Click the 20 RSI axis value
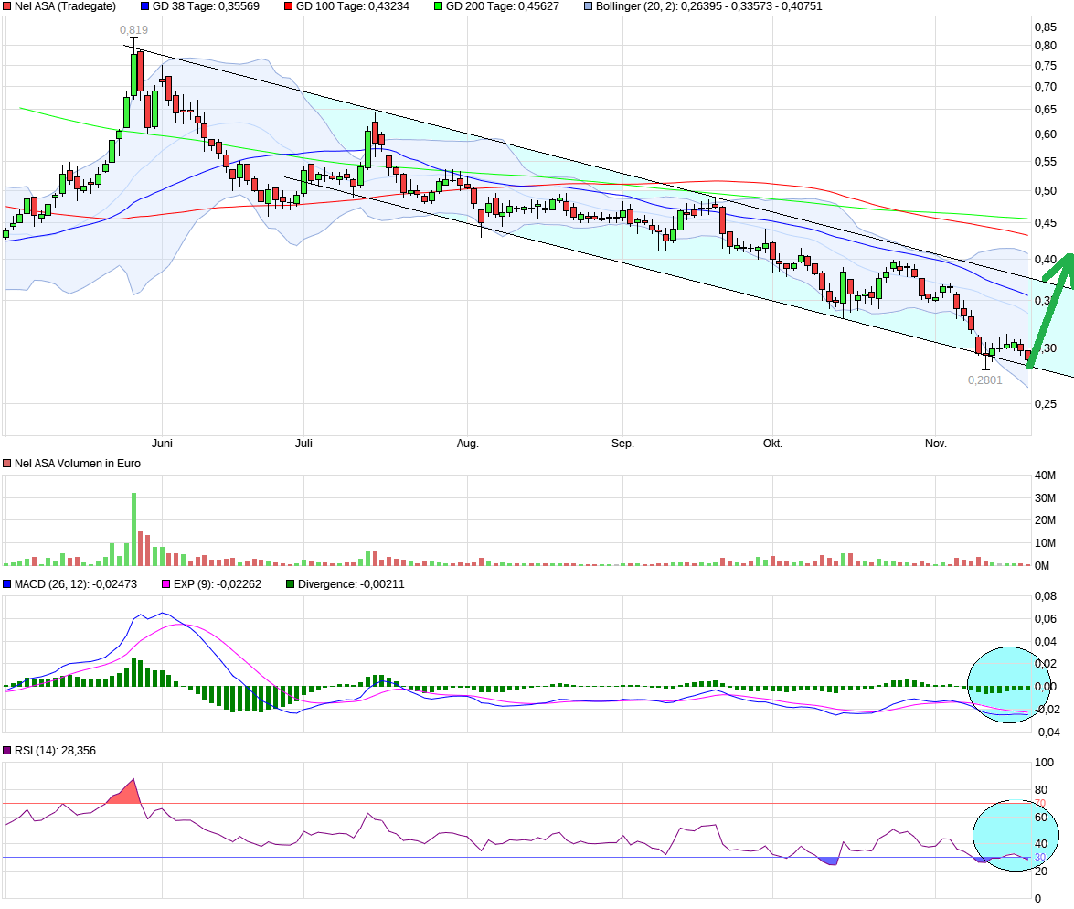This screenshot has height=909, width=1074. 1041,872
